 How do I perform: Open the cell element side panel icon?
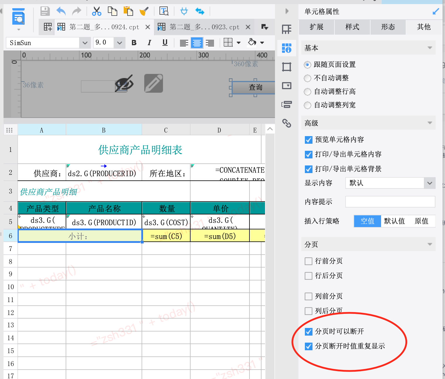pyautogui.click(x=287, y=29)
